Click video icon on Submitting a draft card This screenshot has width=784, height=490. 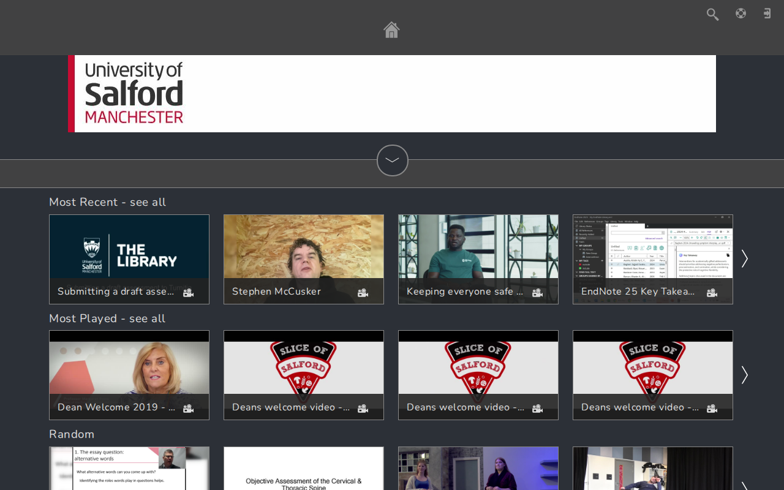coord(188,293)
